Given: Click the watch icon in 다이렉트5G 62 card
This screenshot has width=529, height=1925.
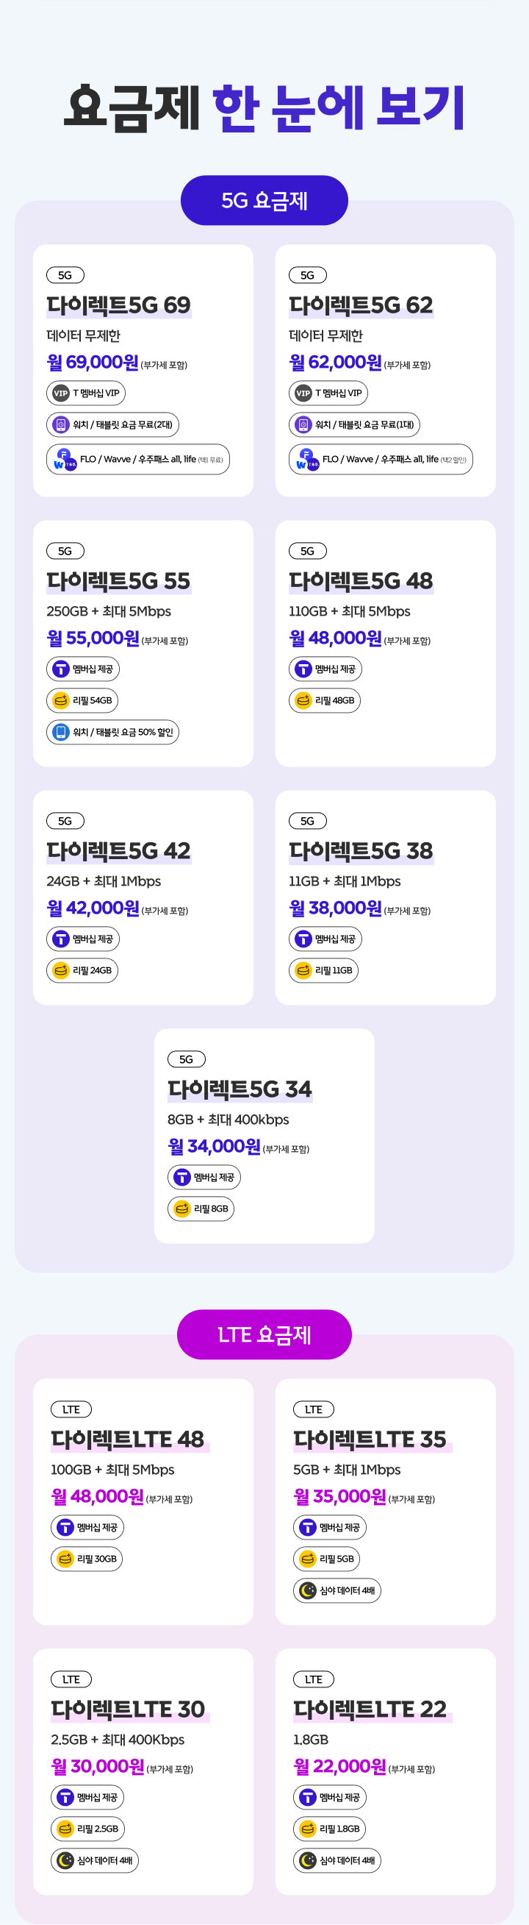Looking at the screenshot, I should [x=303, y=425].
